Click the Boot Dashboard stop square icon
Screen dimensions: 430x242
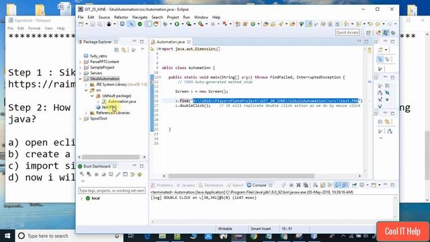click(x=96, y=175)
